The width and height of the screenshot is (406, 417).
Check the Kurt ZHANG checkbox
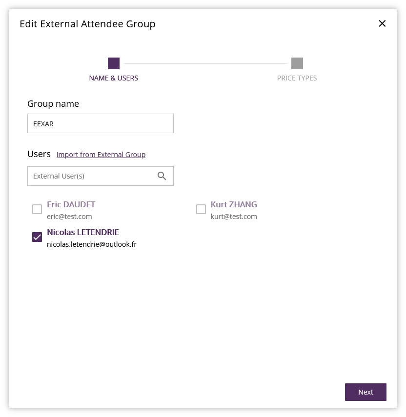click(201, 209)
